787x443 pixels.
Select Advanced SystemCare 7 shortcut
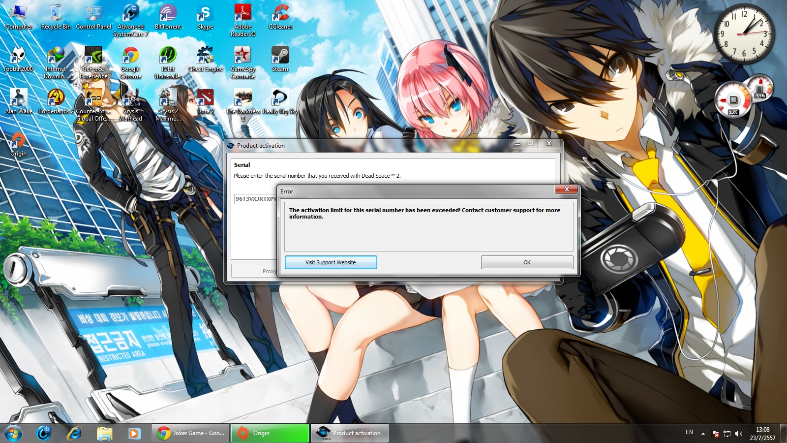[131, 20]
